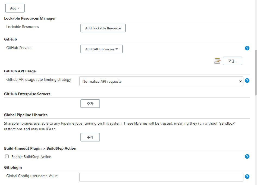Open help for Global Config user.name Value
257x185 pixels.
coord(247,177)
